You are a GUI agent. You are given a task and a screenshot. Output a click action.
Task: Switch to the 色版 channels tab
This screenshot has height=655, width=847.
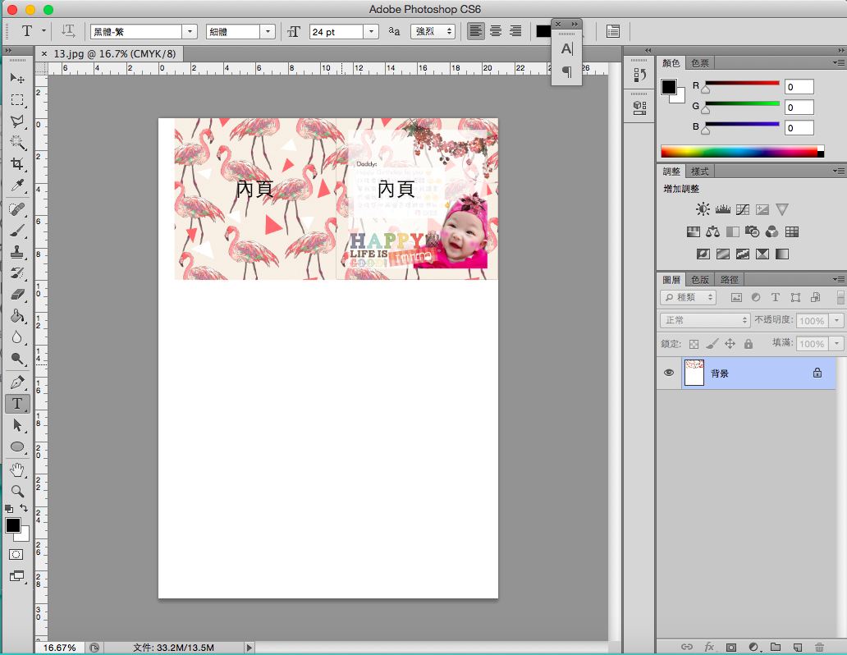[699, 280]
